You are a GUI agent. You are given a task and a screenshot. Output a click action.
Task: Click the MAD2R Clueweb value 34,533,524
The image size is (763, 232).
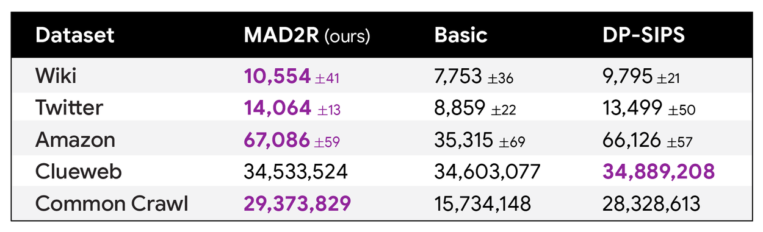(x=295, y=172)
